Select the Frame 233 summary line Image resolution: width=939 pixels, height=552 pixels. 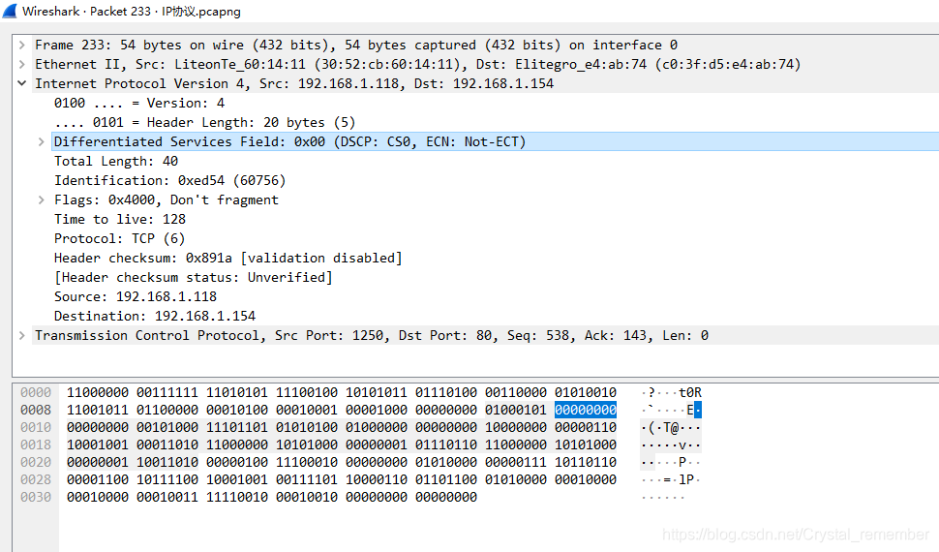point(356,45)
